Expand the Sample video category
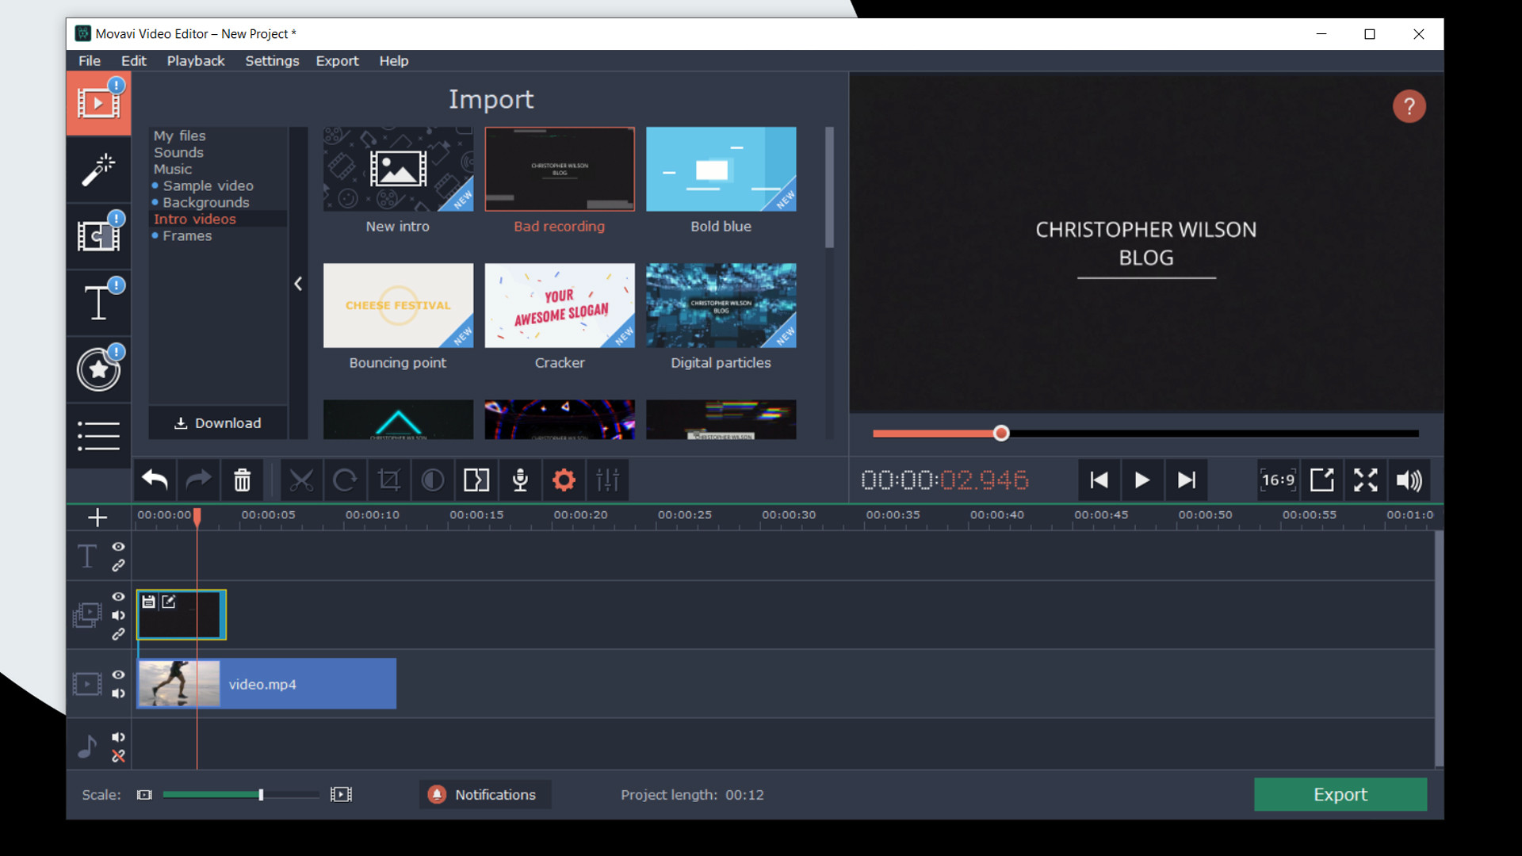The image size is (1522, 856). click(209, 185)
